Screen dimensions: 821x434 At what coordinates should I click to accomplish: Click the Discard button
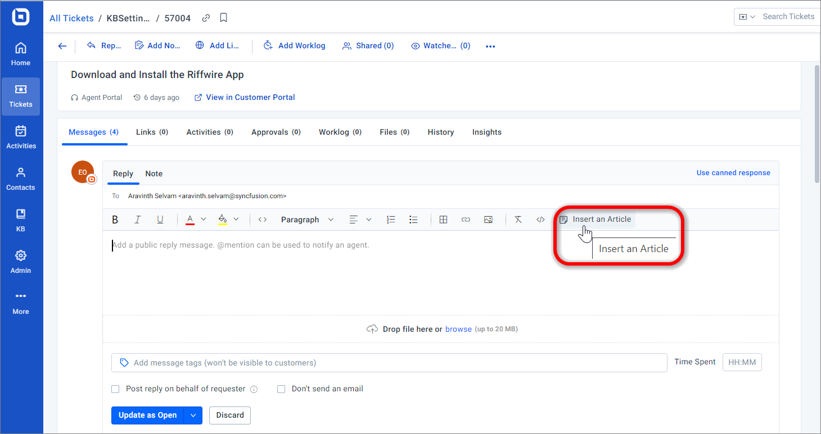[230, 415]
